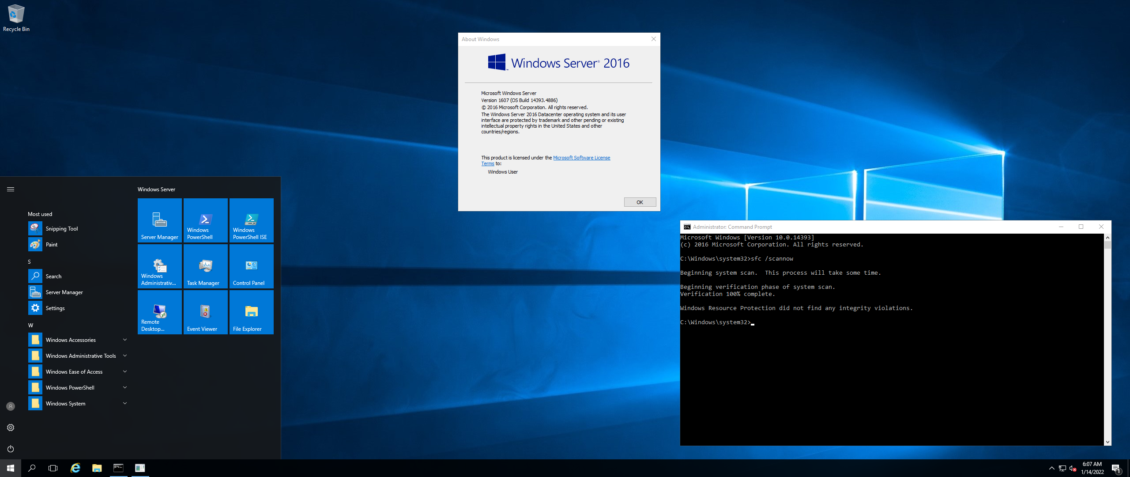
Task: Open the File Explorer tile
Action: [x=252, y=312]
